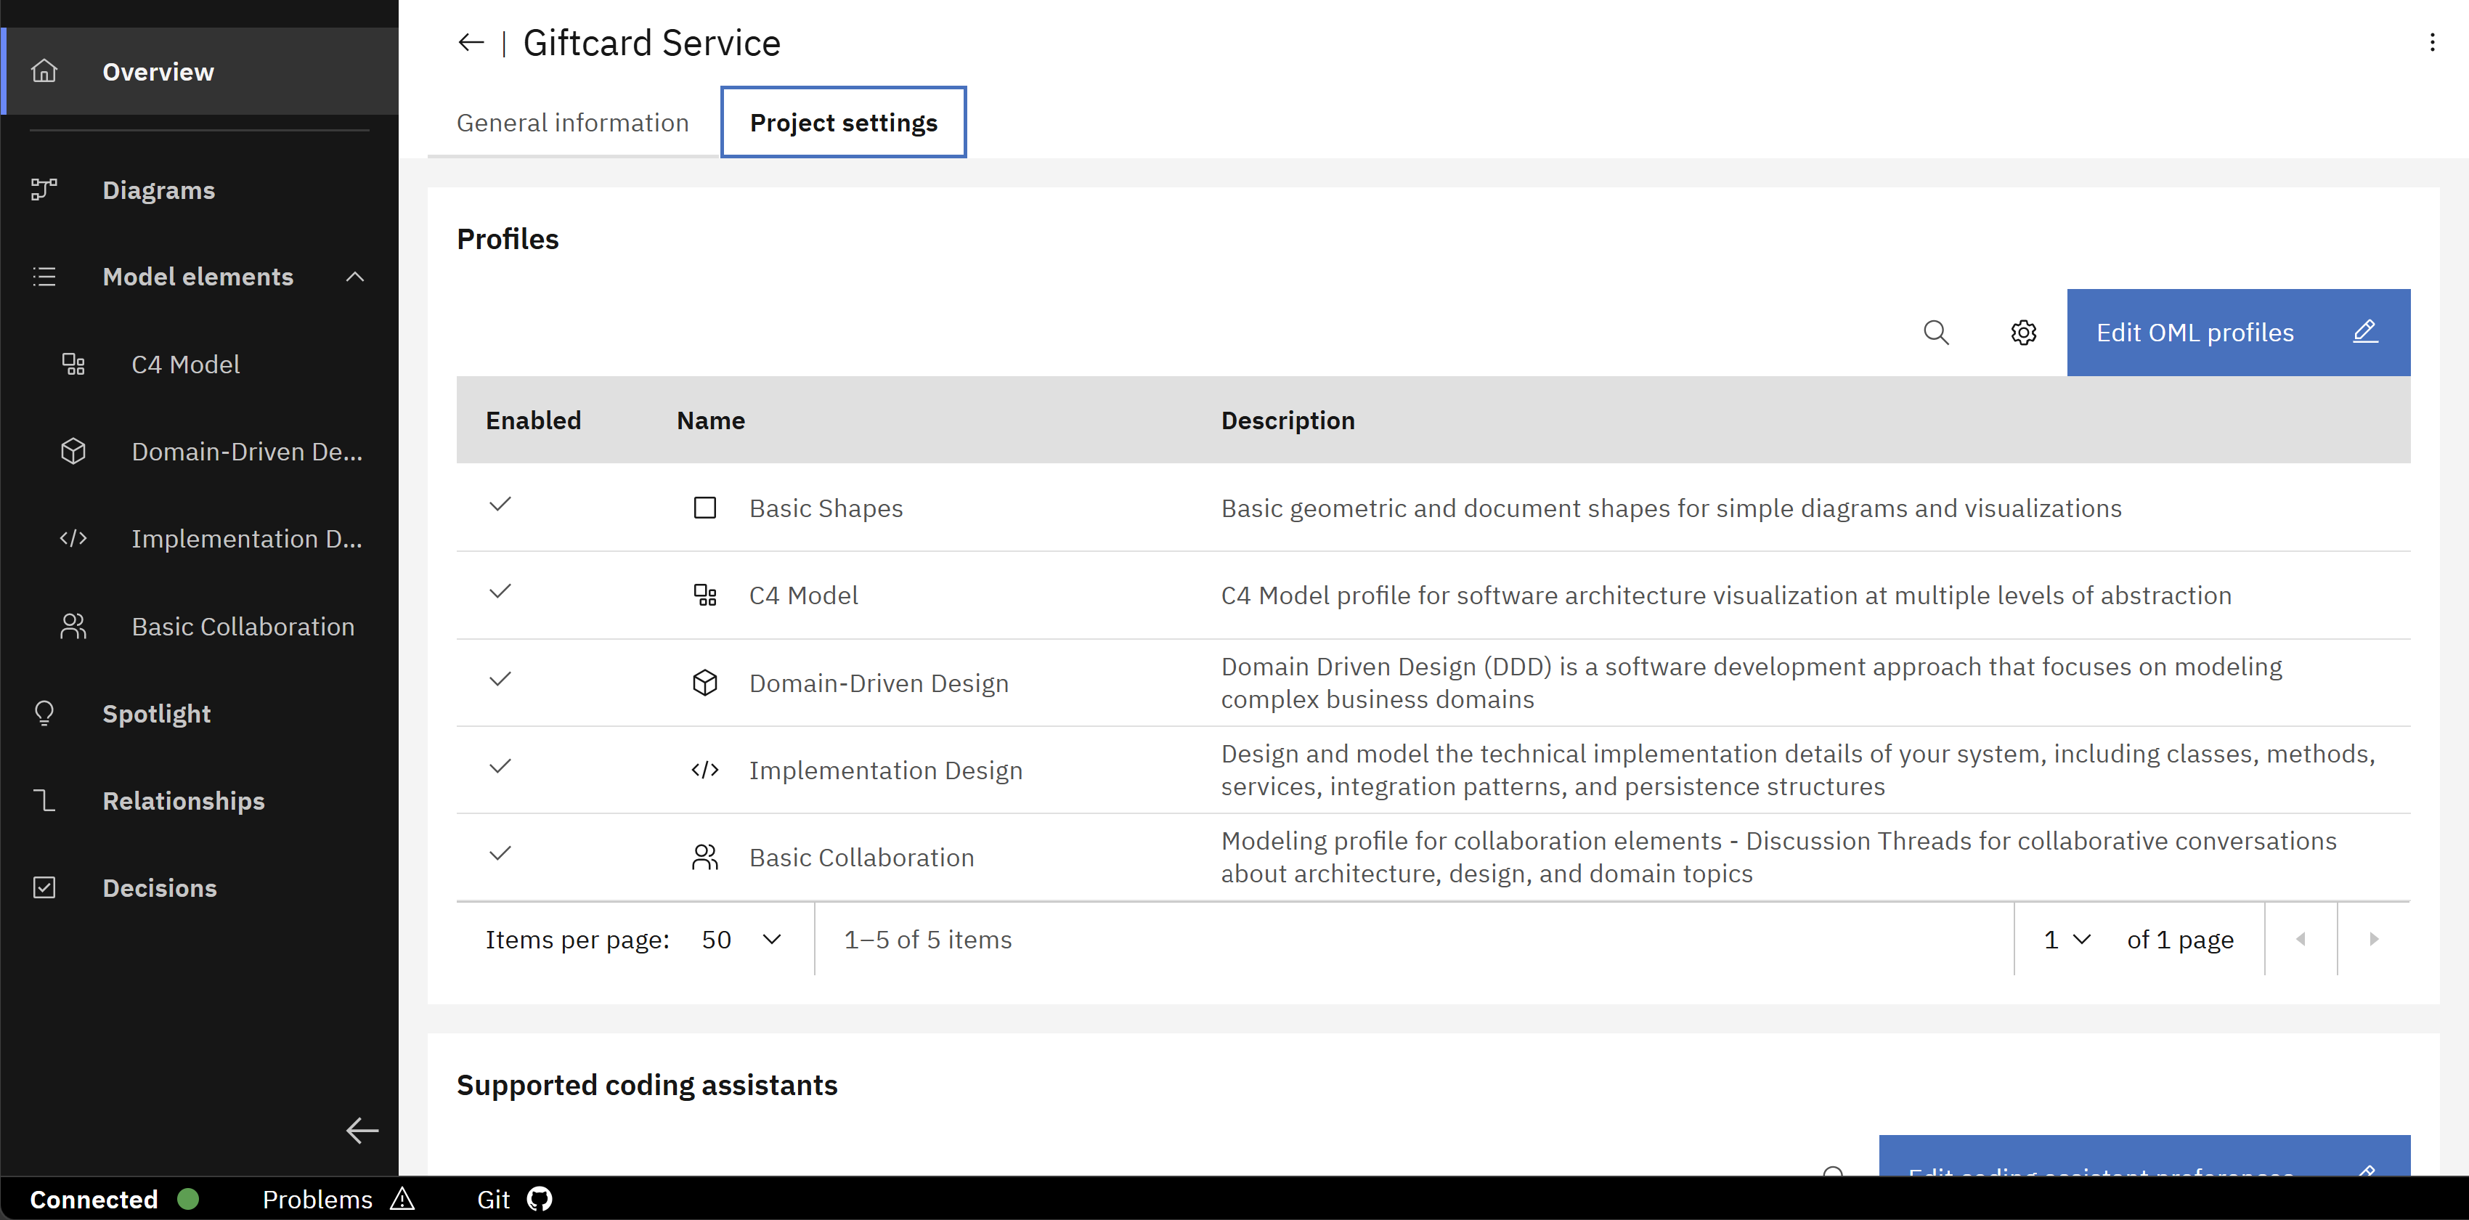Click the back arrow beside Giftcard Service

pyautogui.click(x=471, y=43)
